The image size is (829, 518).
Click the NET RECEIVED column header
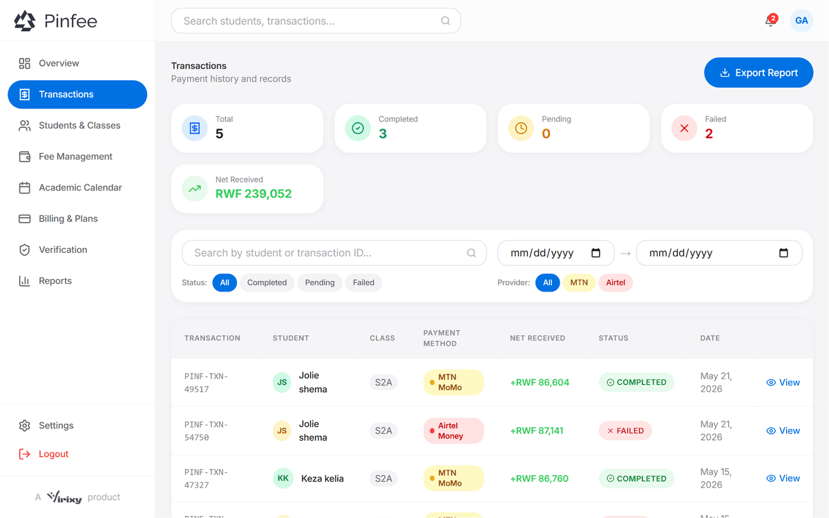[537, 338]
